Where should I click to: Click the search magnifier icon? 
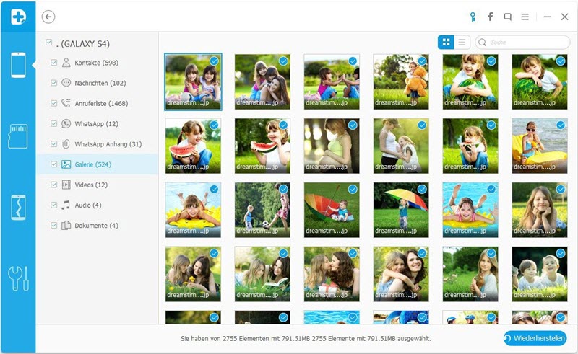pos(483,43)
